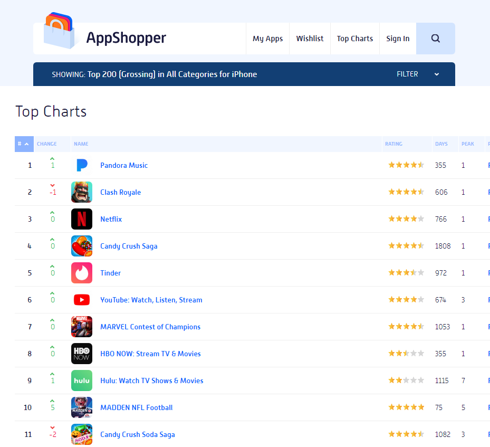Sort by the RATING column header
490x447 pixels.
pos(393,144)
